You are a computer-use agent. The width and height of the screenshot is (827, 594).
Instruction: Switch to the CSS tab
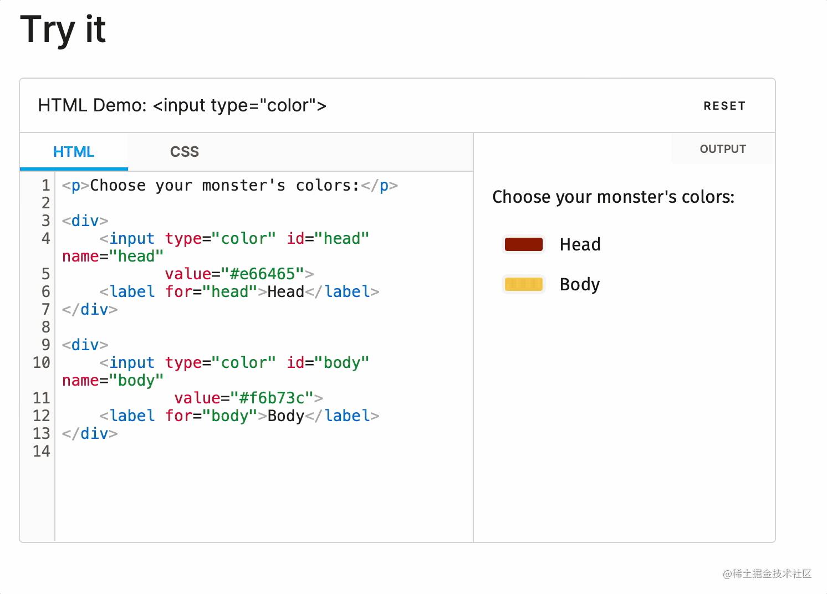pos(184,152)
